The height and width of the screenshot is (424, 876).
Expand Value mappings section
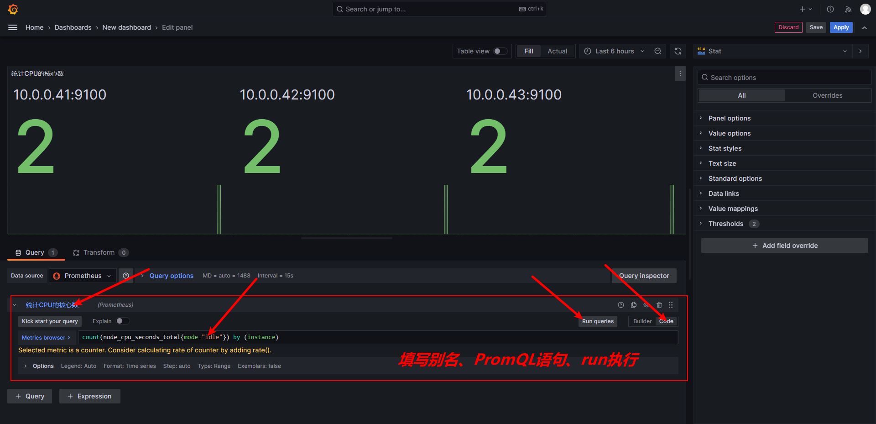point(733,209)
